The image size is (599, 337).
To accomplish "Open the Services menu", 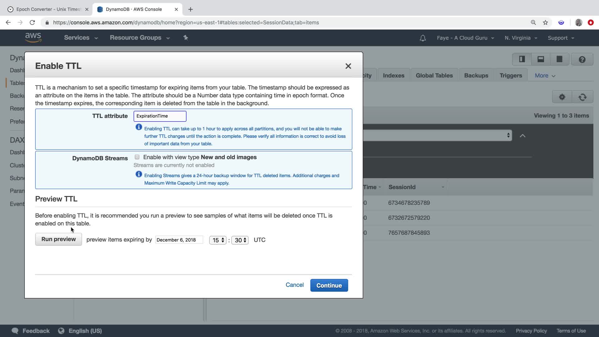I will click(x=81, y=38).
